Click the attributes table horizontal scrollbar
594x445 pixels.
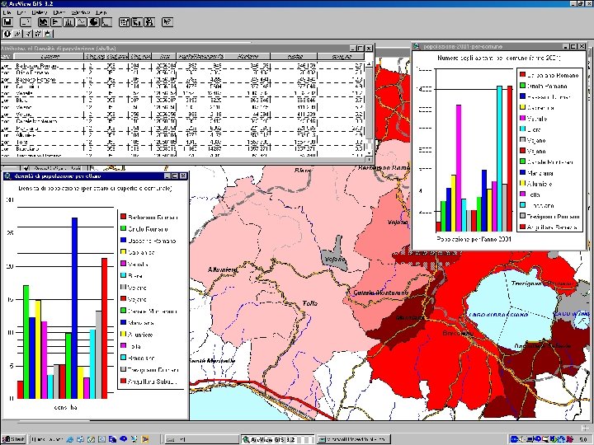tap(183, 160)
